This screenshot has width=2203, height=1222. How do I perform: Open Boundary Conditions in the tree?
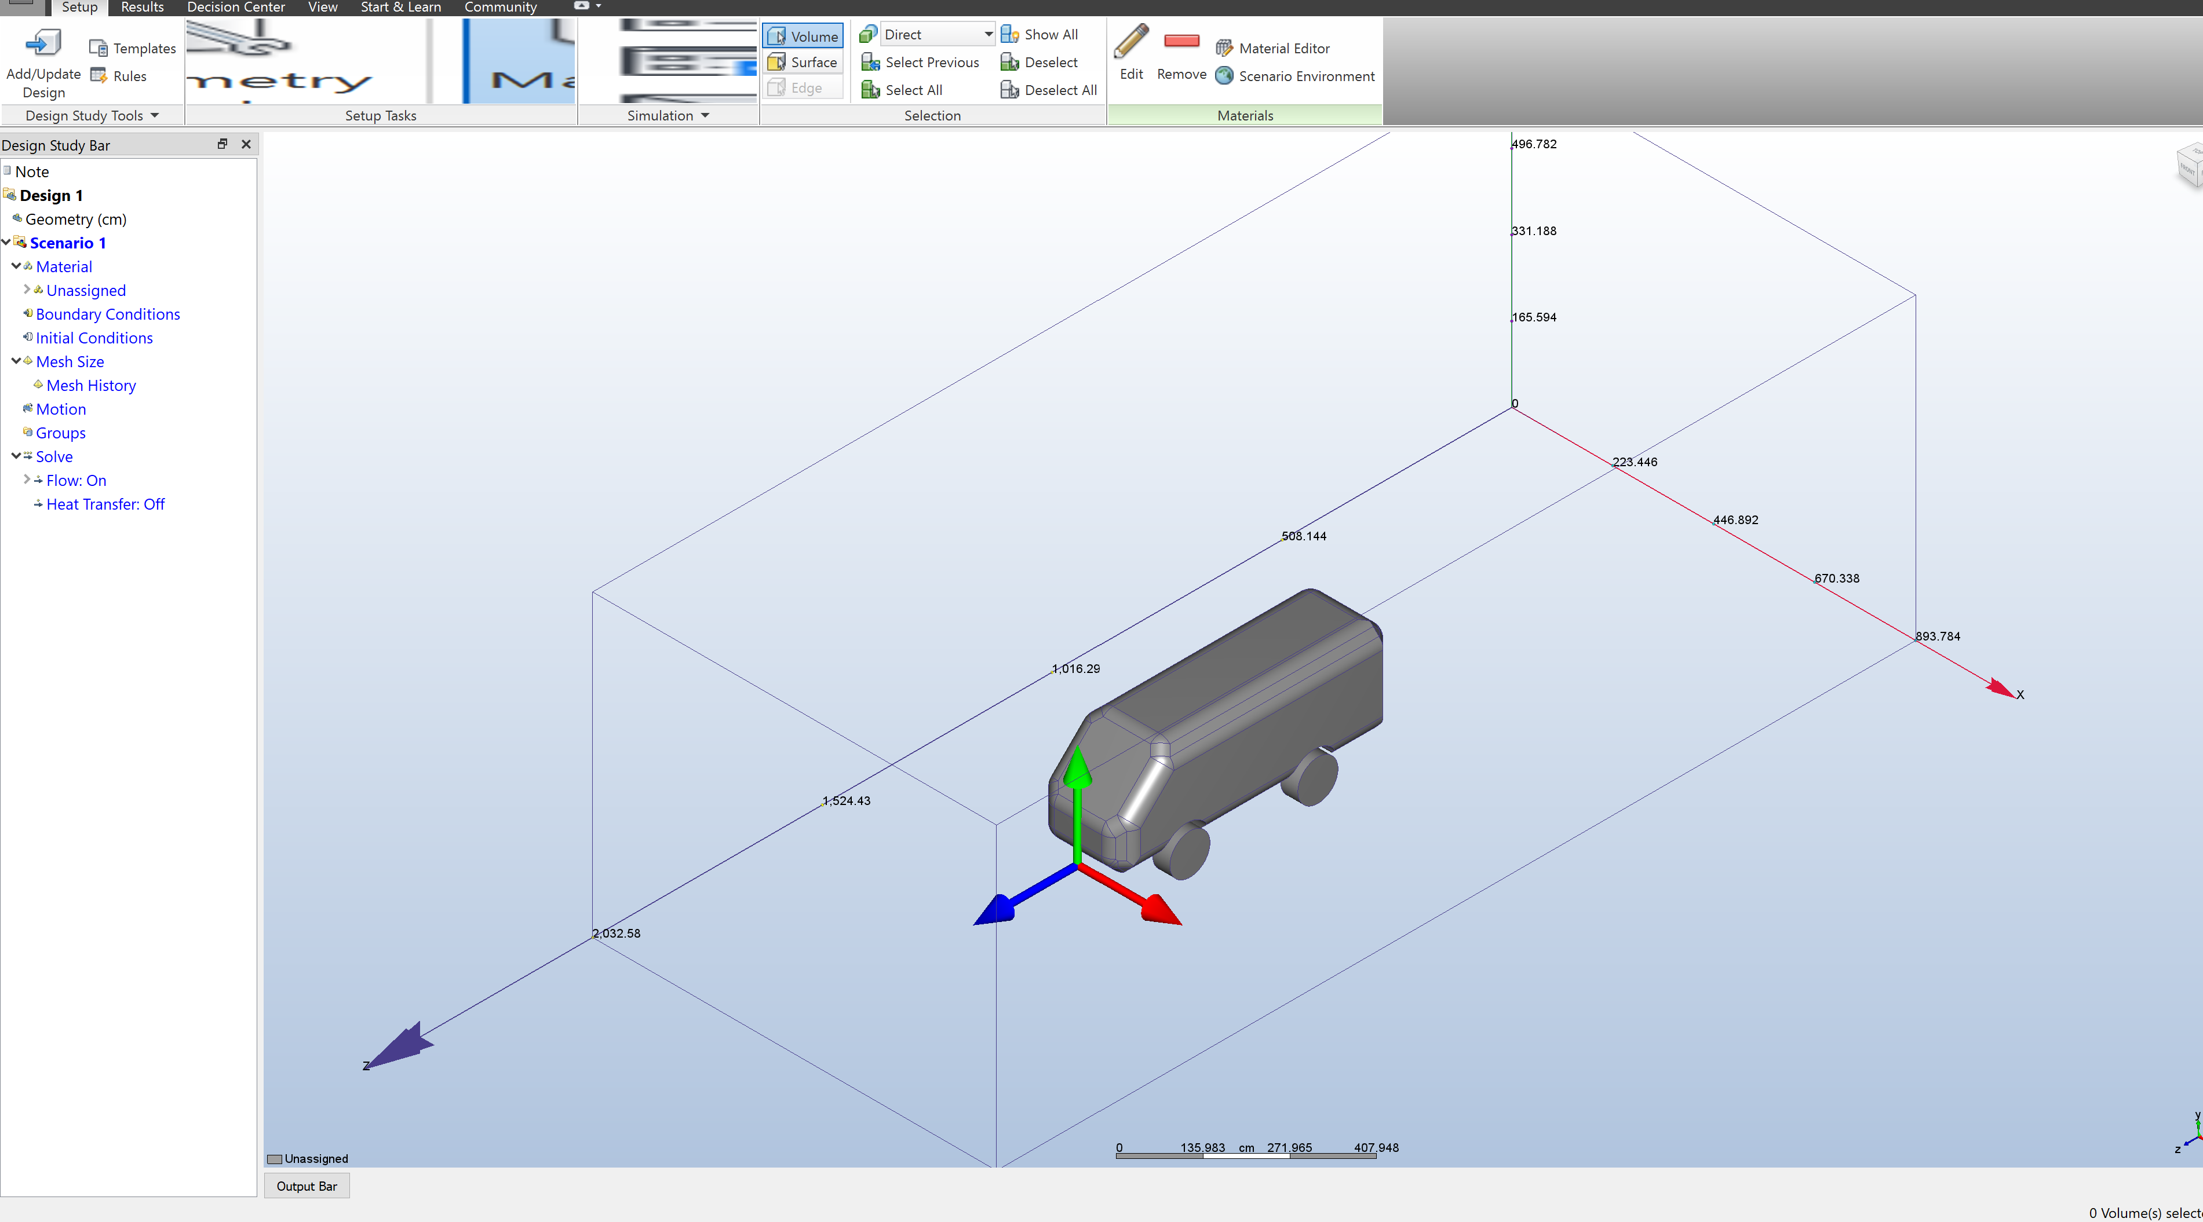pos(108,314)
